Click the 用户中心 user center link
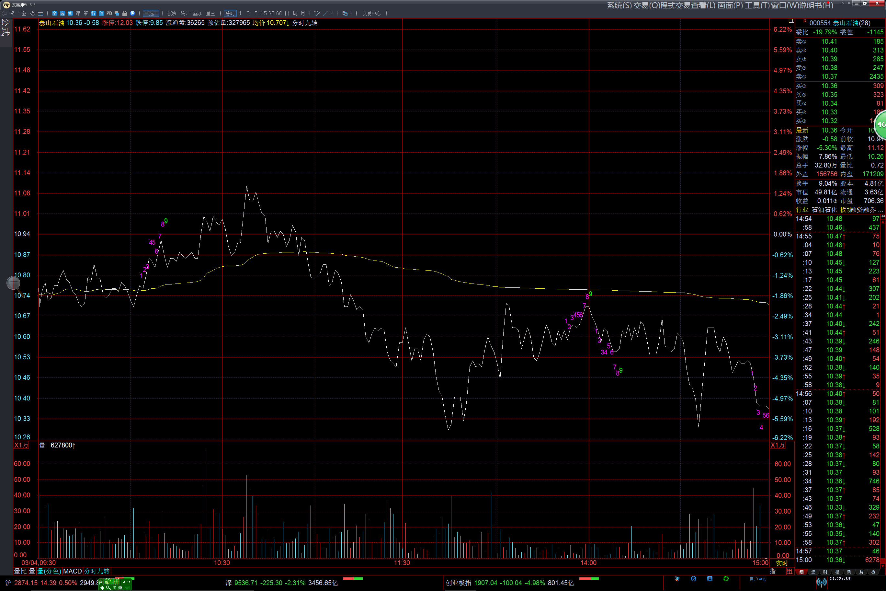This screenshot has width=886, height=591. (758, 579)
